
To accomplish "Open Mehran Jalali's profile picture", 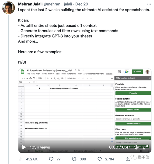I will pos(8,8).
